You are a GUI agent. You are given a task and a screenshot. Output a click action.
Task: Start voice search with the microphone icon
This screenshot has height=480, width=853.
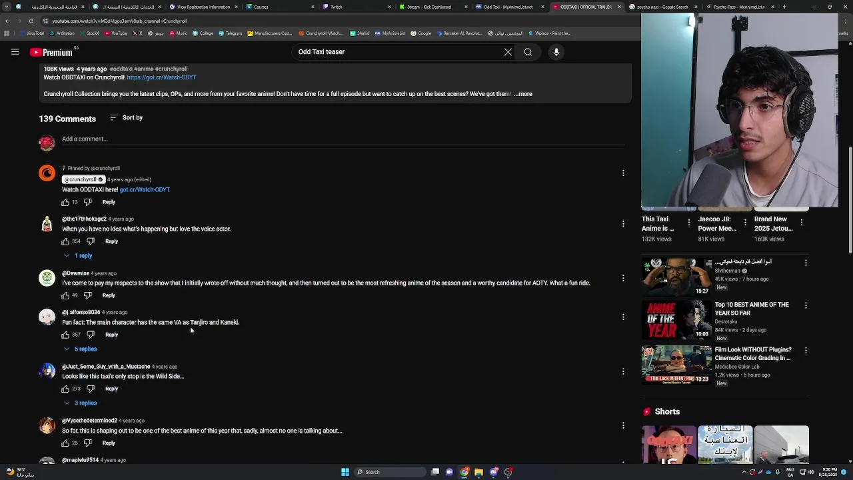[556, 52]
